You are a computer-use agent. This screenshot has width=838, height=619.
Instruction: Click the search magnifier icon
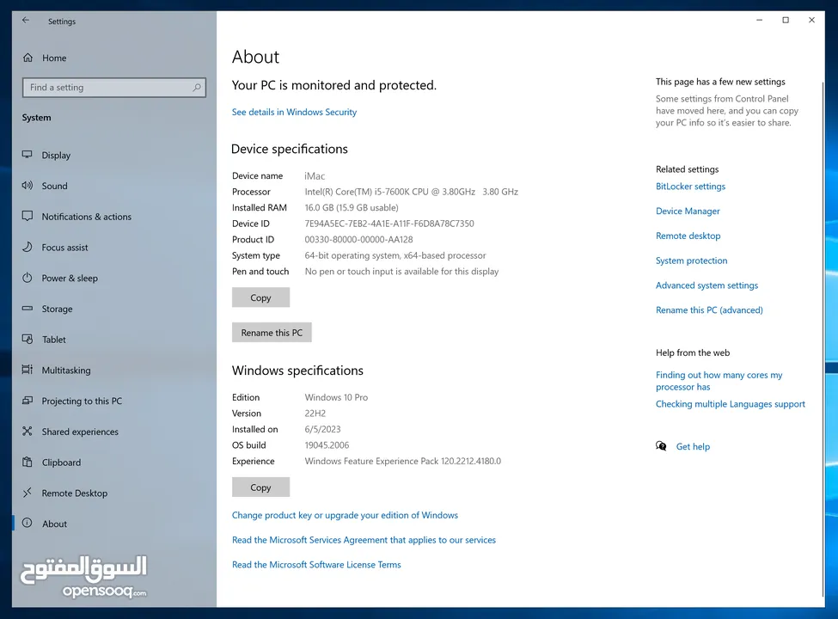point(197,87)
